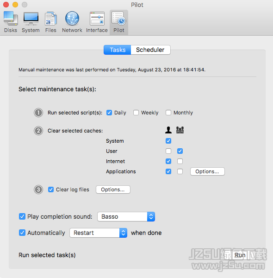Click the Run button

pyautogui.click(x=240, y=255)
